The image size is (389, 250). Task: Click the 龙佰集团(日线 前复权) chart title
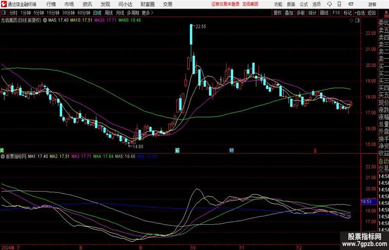tap(21, 21)
